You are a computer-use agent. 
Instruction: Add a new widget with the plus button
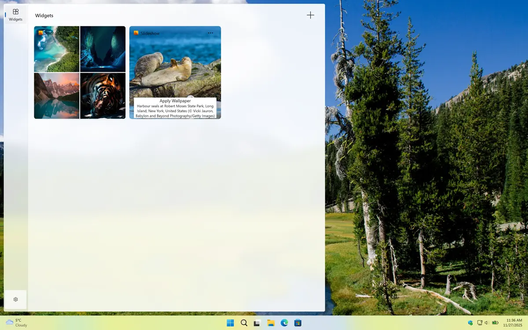310,15
